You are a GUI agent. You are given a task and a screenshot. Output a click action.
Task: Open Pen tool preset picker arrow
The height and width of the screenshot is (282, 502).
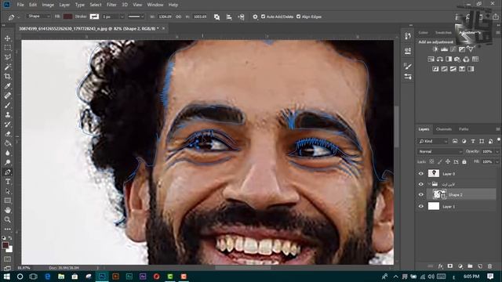click(18, 17)
